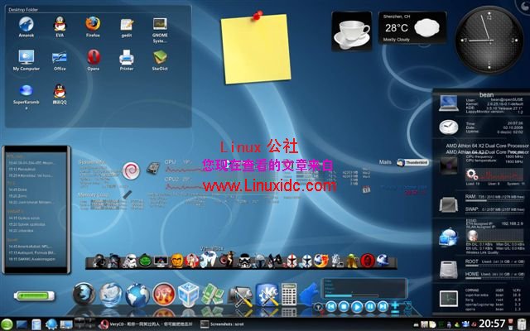Click the Stormtrooper icon on the Star Wars bar
The width and height of the screenshot is (530, 331).
pyautogui.click(x=130, y=261)
